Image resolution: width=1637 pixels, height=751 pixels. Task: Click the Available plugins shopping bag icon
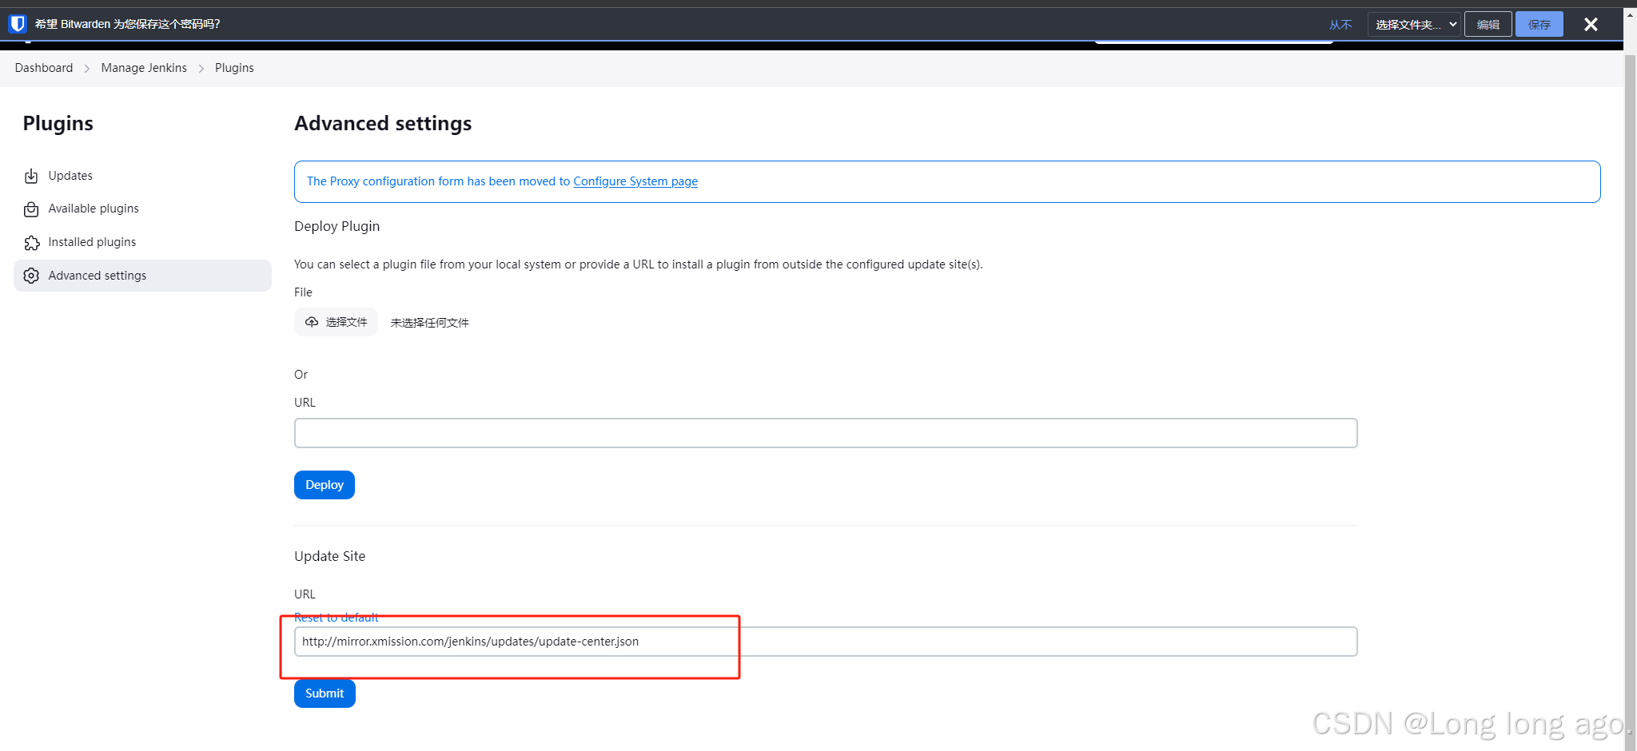click(x=31, y=209)
